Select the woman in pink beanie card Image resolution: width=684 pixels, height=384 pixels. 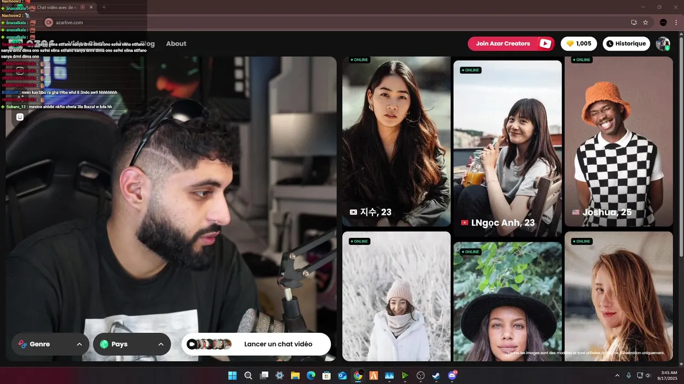[x=397, y=296]
